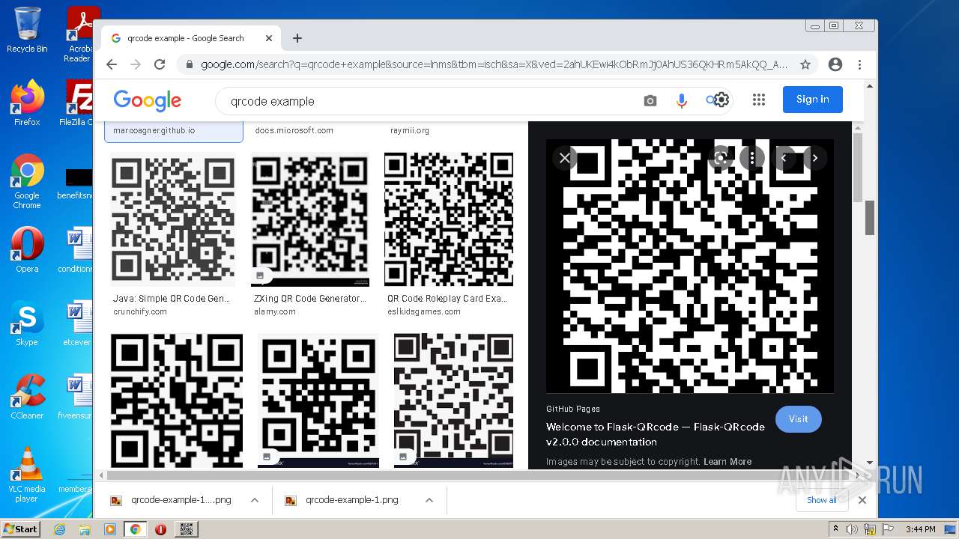Show hidden system tray icons
The width and height of the screenshot is (959, 539).
pyautogui.click(x=836, y=529)
